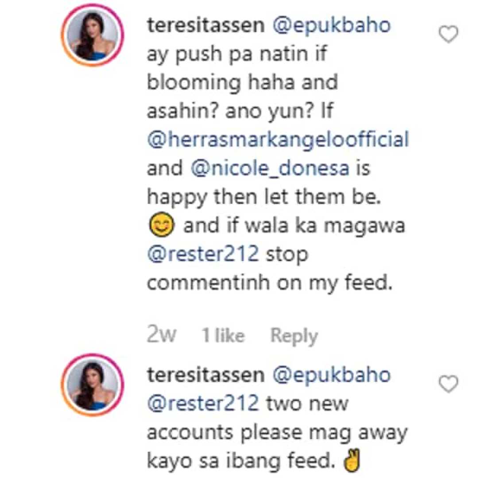Click the victory hand emoji
The height and width of the screenshot is (493, 496).
coord(352,462)
